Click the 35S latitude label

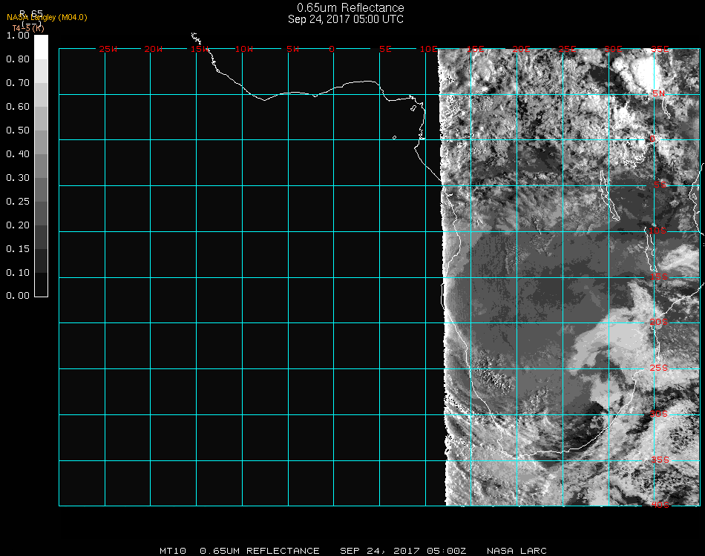pyautogui.click(x=660, y=460)
